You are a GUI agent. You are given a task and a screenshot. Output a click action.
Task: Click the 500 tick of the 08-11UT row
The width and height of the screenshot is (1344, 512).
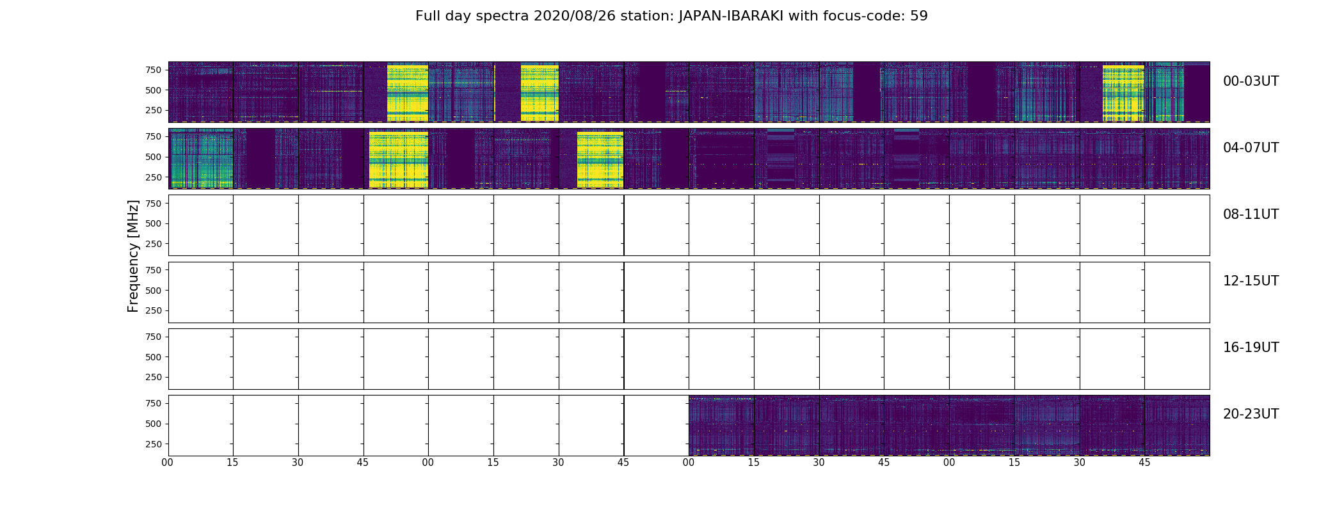click(154, 223)
